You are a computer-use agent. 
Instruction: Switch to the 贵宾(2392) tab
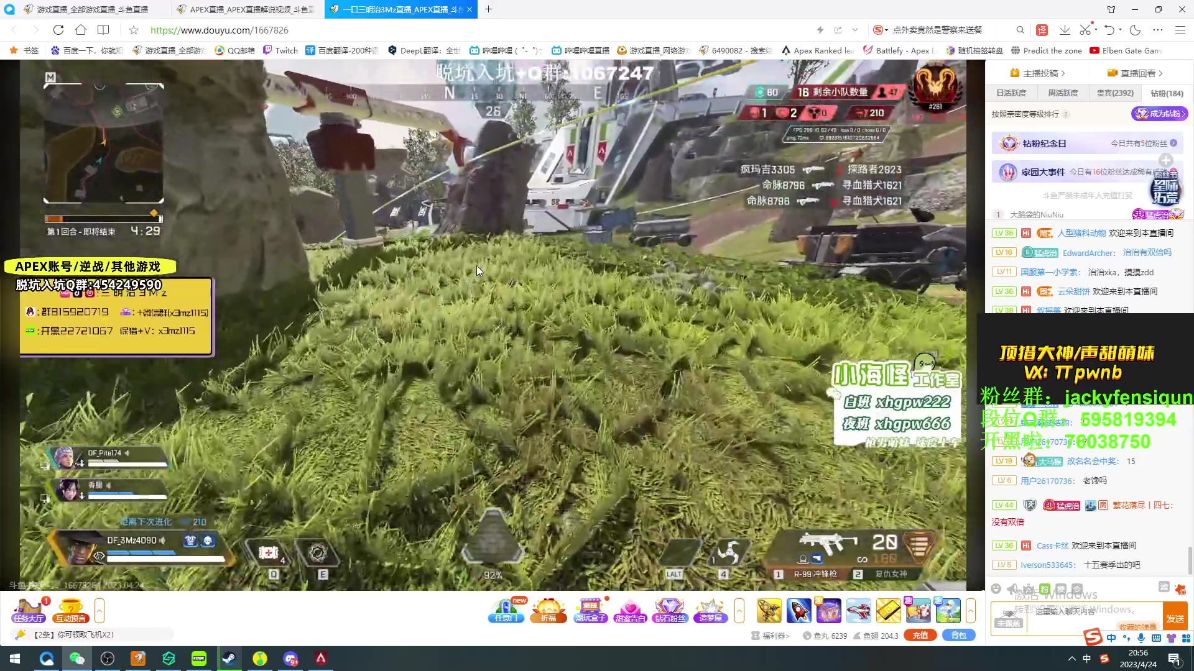tap(1114, 93)
